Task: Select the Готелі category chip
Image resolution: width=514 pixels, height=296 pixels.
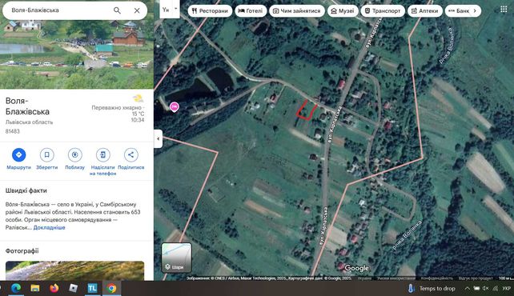Action: 251,11
